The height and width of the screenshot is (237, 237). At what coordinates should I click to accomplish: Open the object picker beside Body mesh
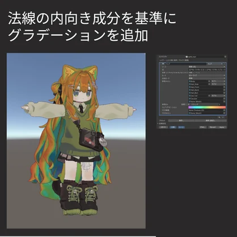pyautogui.click(x=209, y=81)
